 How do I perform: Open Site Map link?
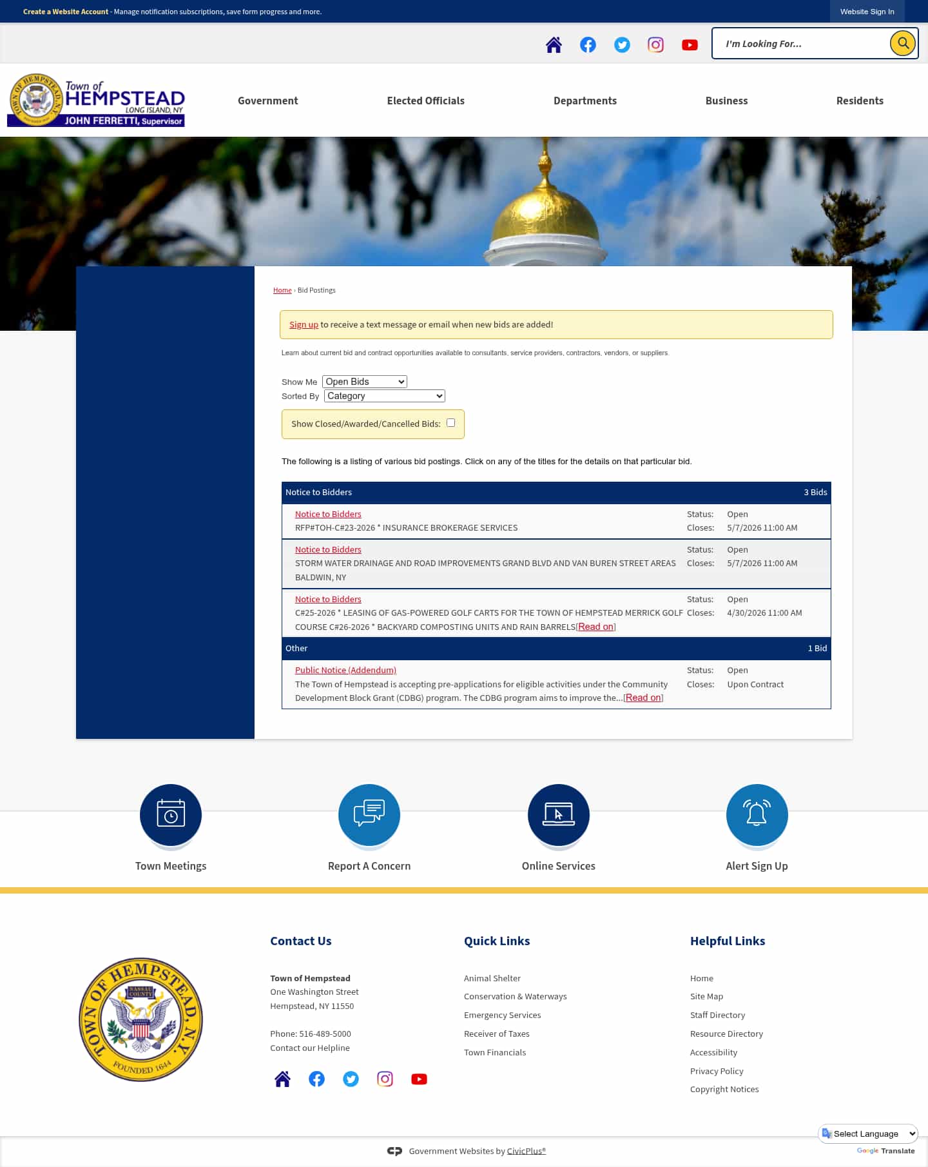click(707, 996)
